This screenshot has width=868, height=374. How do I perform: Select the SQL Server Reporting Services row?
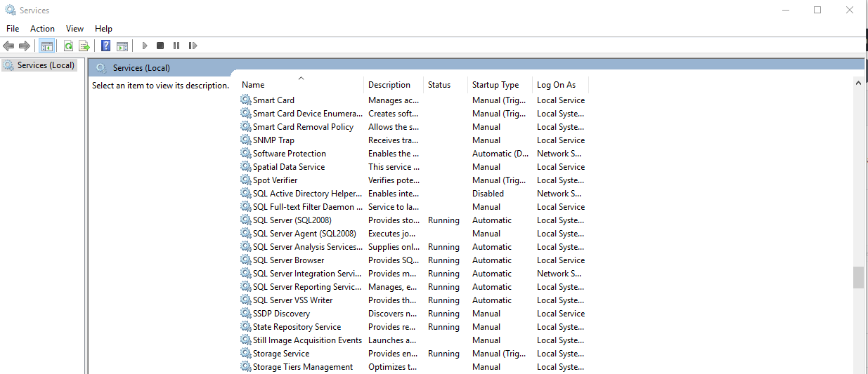[414, 287]
